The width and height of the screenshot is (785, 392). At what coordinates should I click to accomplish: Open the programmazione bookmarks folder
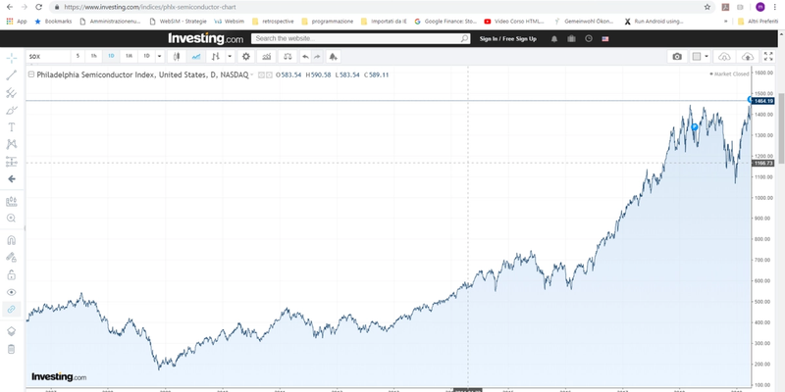328,22
